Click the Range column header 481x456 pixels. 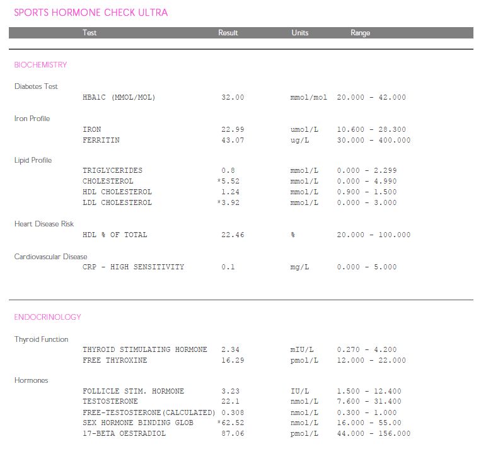[360, 33]
